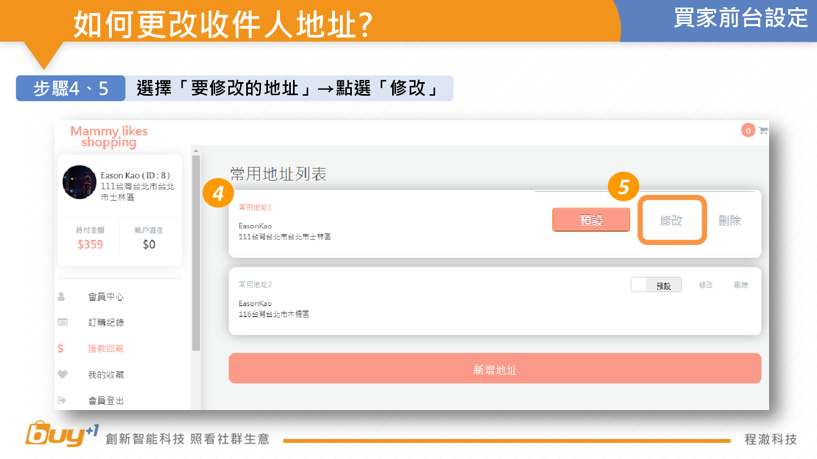Screen dimensions: 817x459
Task: Click the 我的收藏 heart icon
Action: (63, 374)
